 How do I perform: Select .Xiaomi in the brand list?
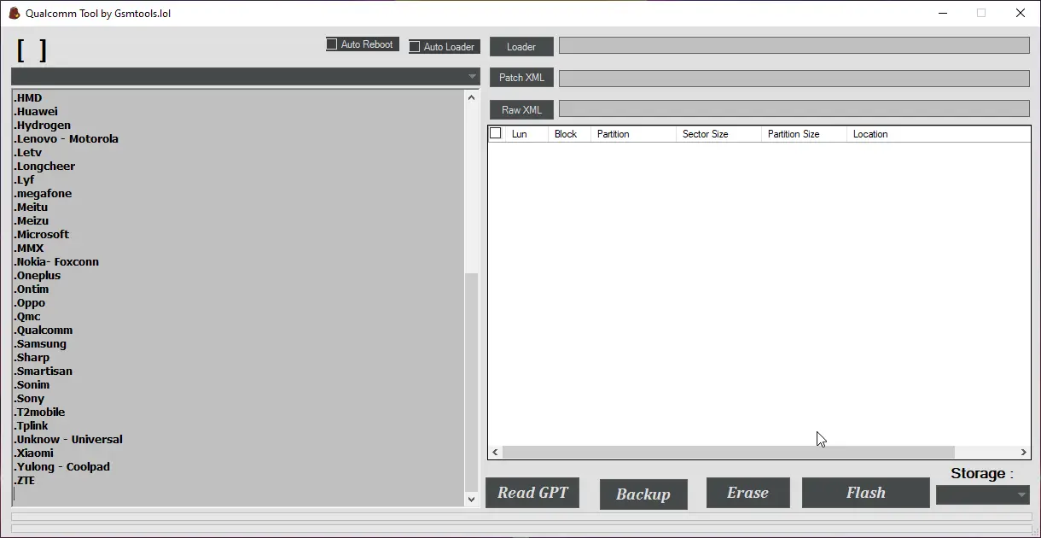34,453
